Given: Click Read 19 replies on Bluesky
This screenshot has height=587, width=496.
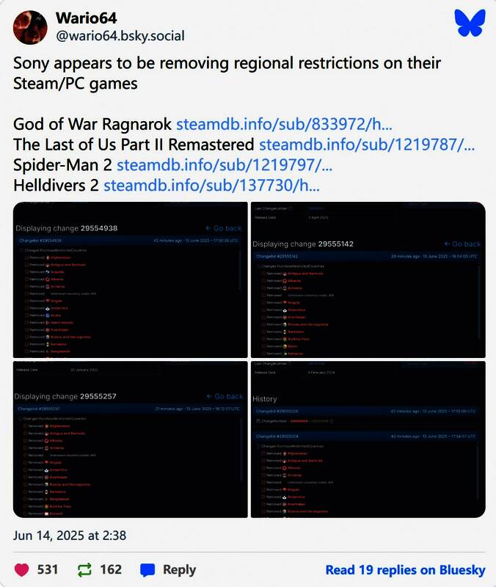Looking at the screenshot, I should click(405, 569).
